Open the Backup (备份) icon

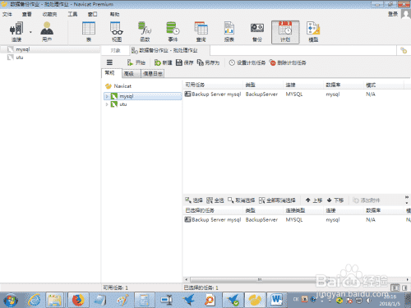(257, 32)
